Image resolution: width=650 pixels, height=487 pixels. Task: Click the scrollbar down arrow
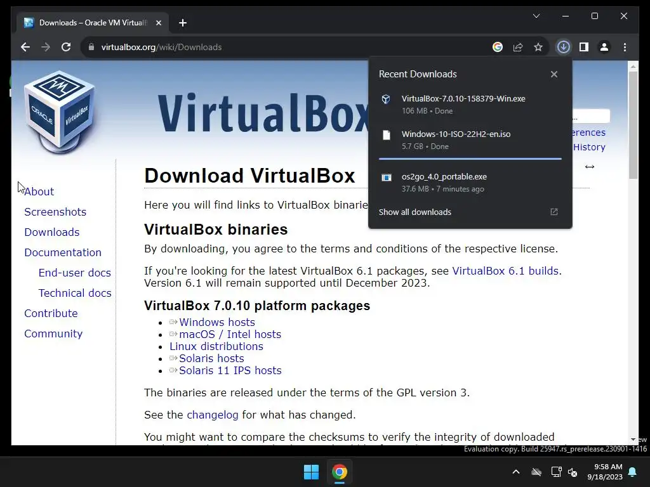click(633, 439)
